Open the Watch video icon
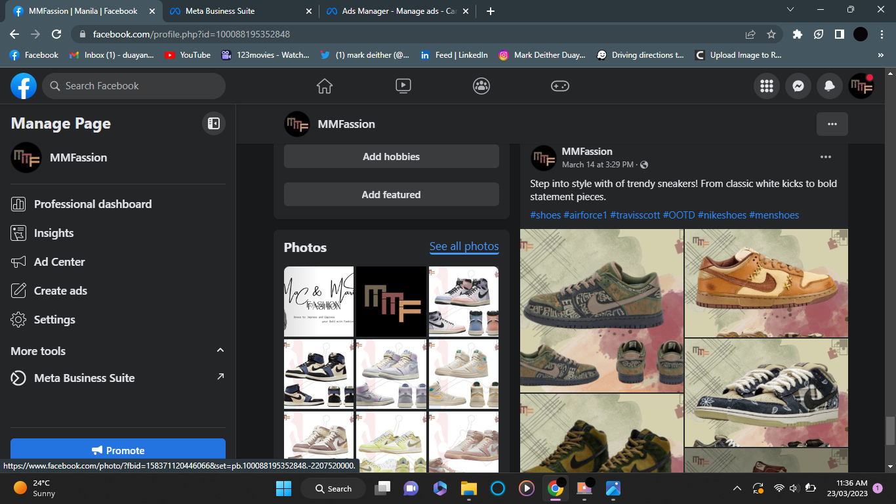Screen dimensions: 896x504 pyautogui.click(x=403, y=86)
